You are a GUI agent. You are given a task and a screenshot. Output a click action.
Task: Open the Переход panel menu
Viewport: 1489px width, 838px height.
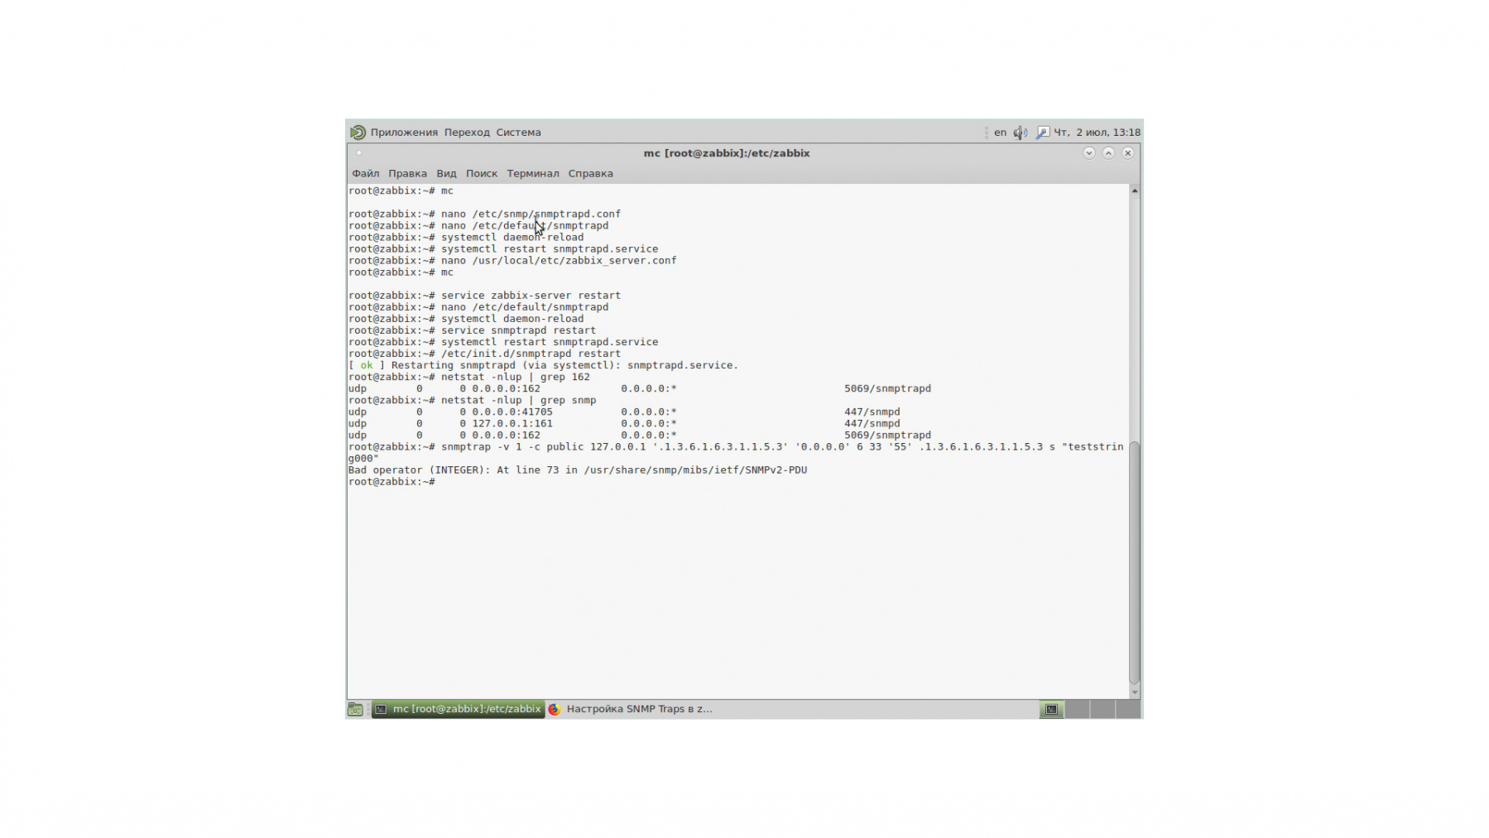pos(467,132)
